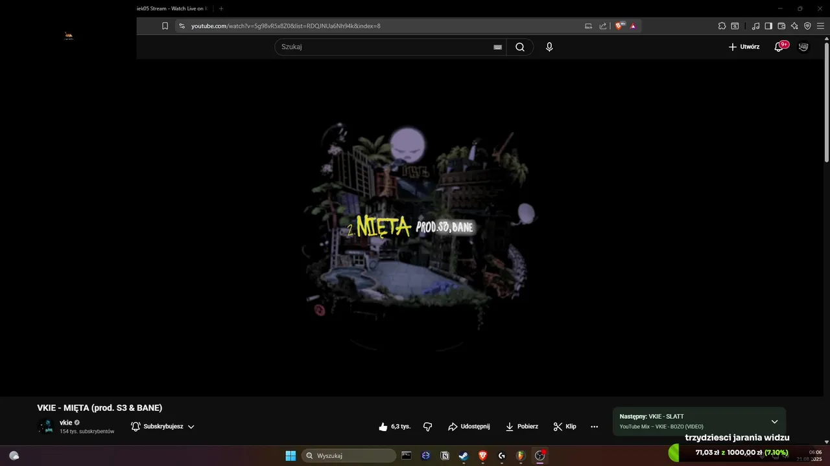Viewport: 830px width, 466px height.
Task: Open the three-dot more actions menu
Action: (594, 427)
